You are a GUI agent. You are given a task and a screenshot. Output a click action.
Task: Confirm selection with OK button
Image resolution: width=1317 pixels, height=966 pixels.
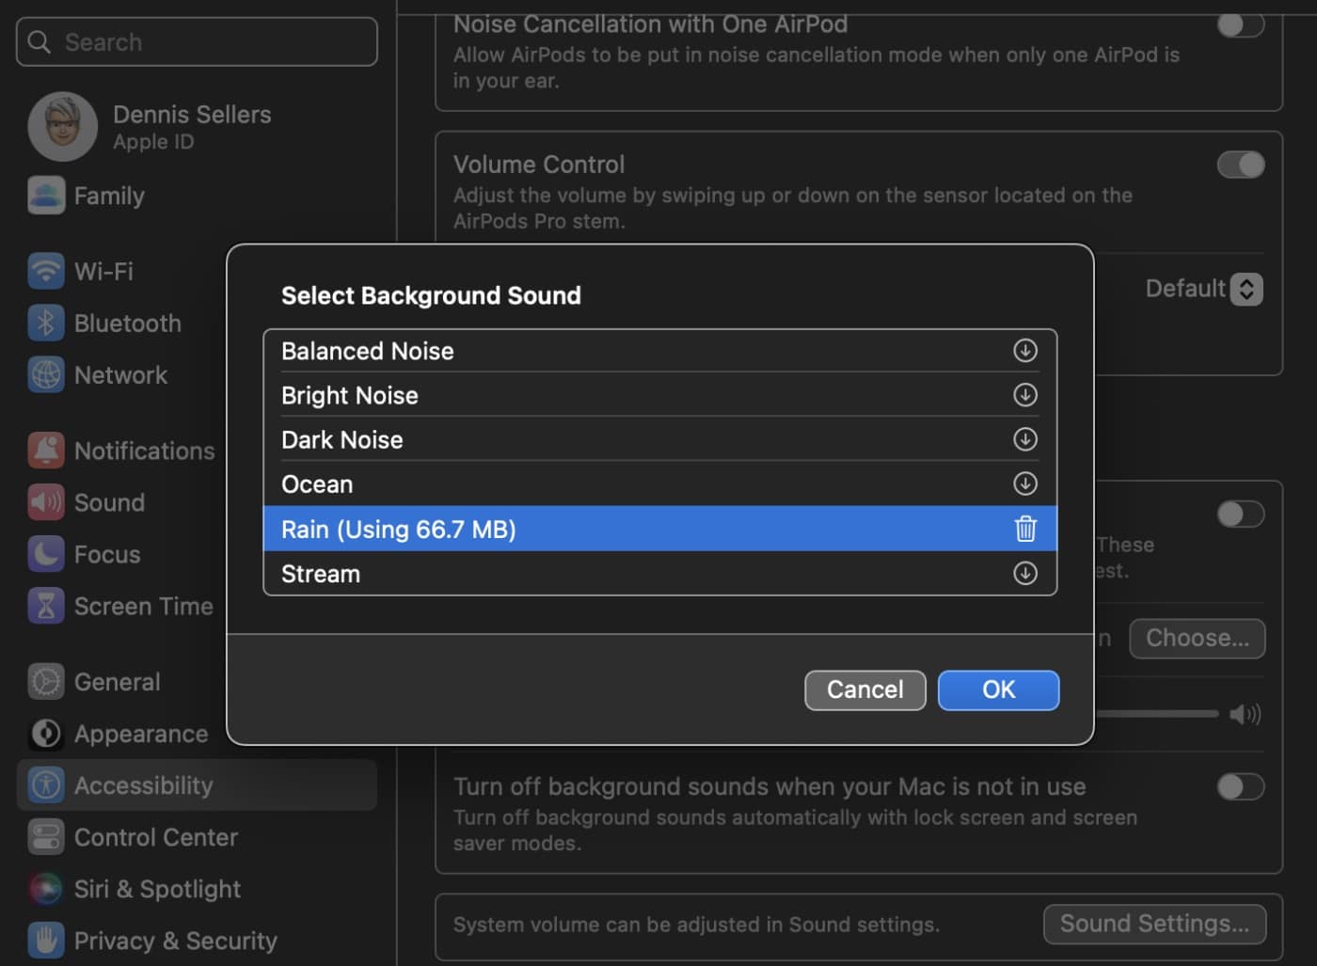[x=998, y=689]
